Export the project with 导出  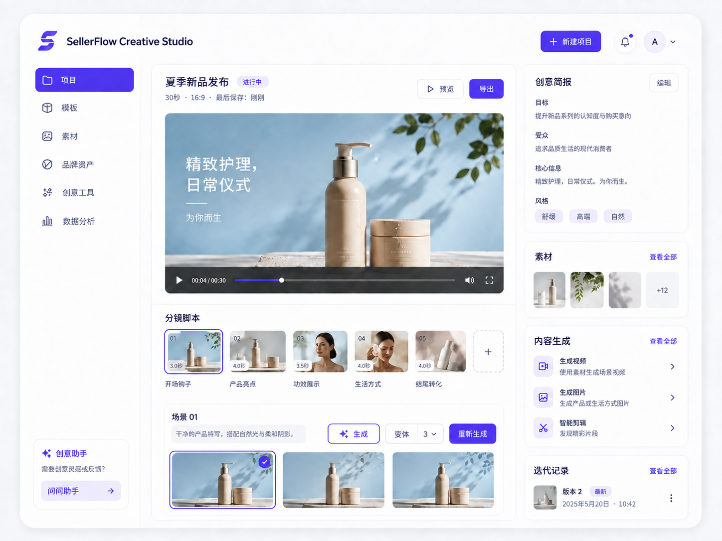pos(486,89)
